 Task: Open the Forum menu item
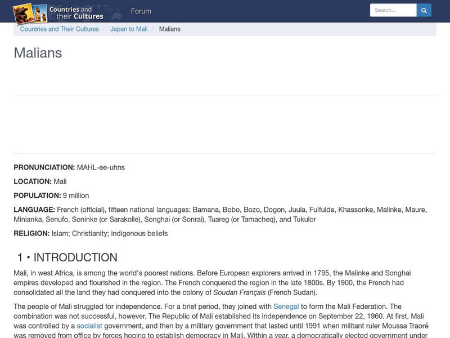(x=141, y=11)
